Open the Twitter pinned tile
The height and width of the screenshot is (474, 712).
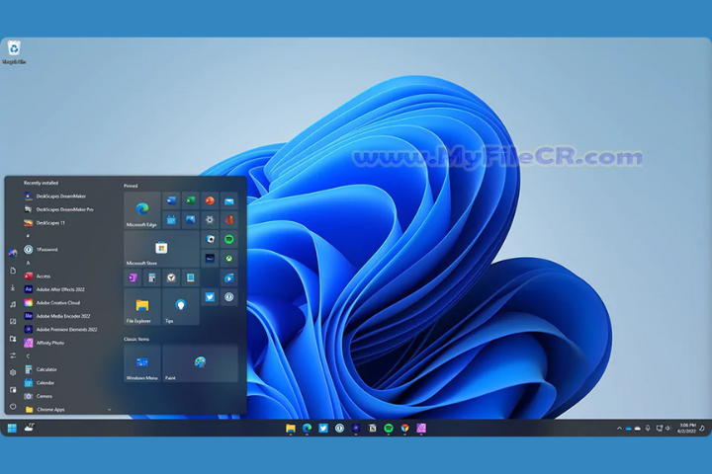click(210, 297)
